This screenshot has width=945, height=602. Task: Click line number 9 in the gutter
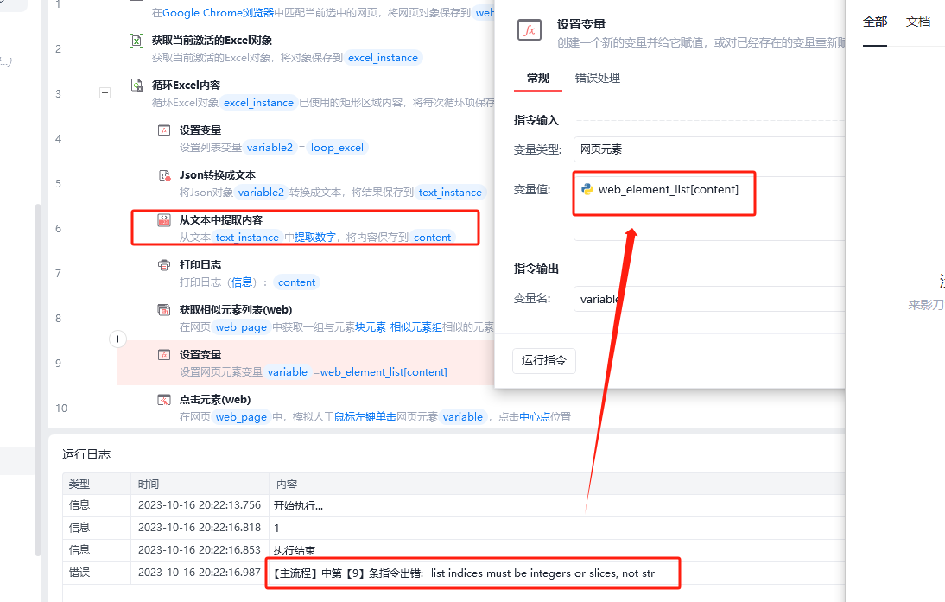(x=58, y=364)
